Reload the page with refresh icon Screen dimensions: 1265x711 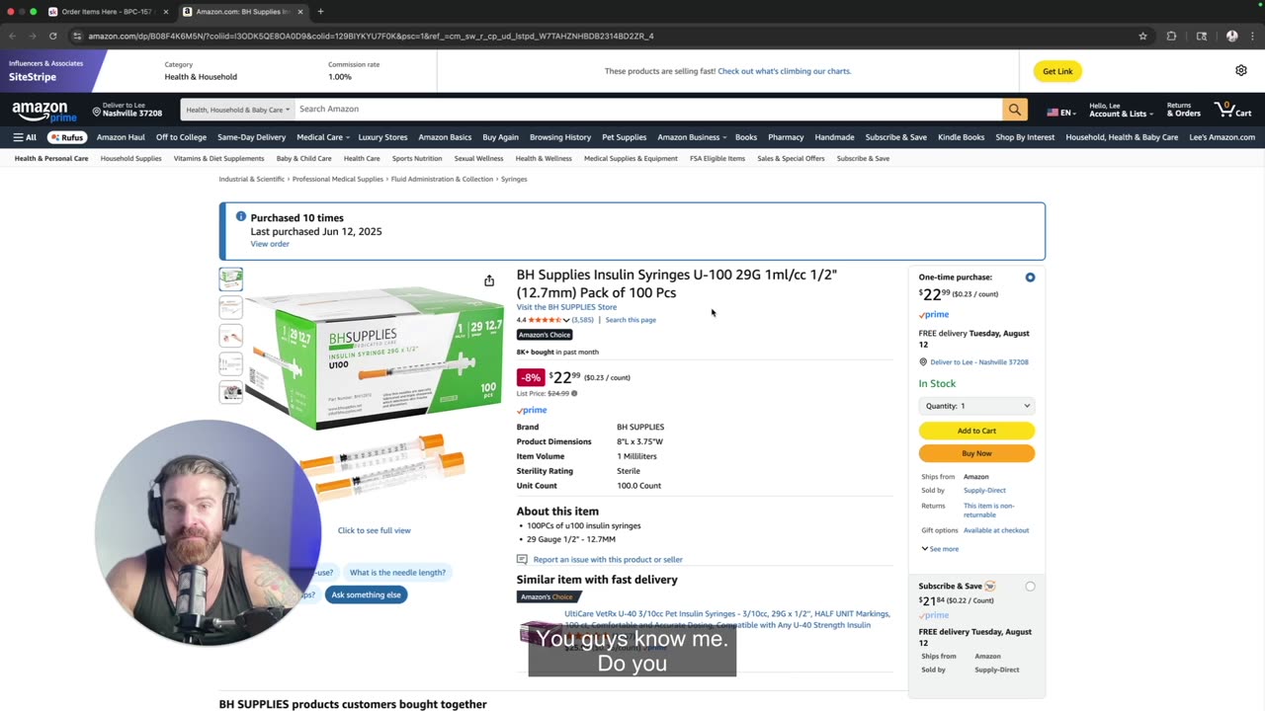pos(52,36)
